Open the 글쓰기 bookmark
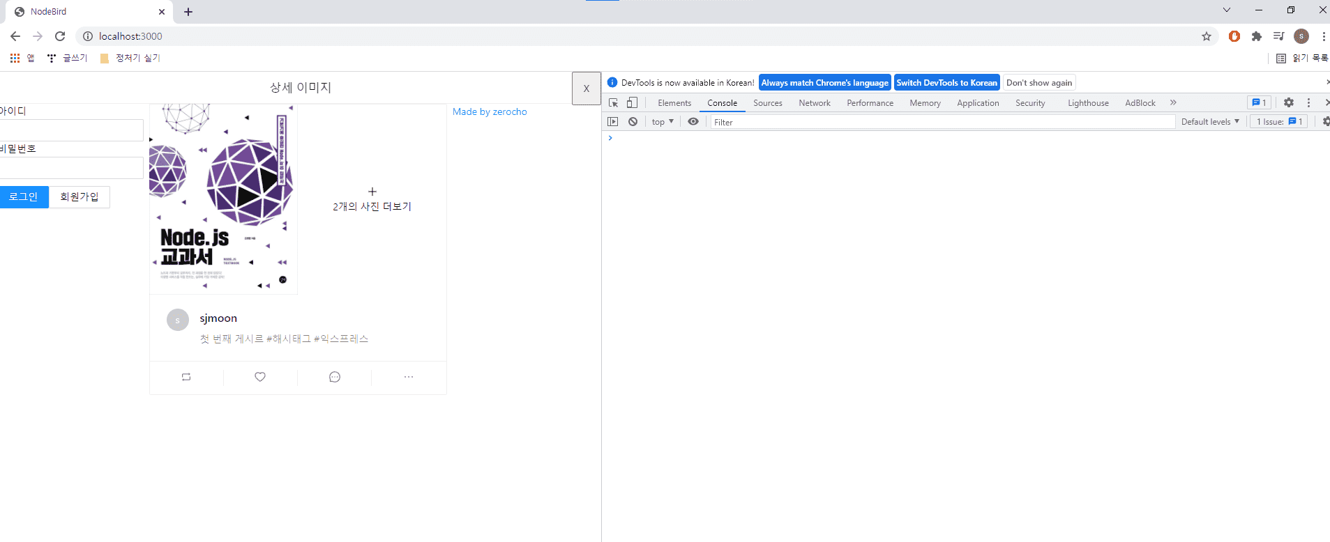The image size is (1330, 542). click(68, 58)
